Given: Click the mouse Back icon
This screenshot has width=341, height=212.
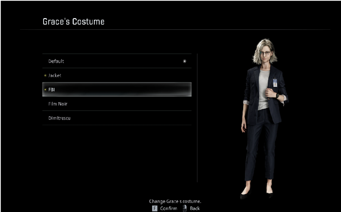Looking at the screenshot, I should click(185, 208).
